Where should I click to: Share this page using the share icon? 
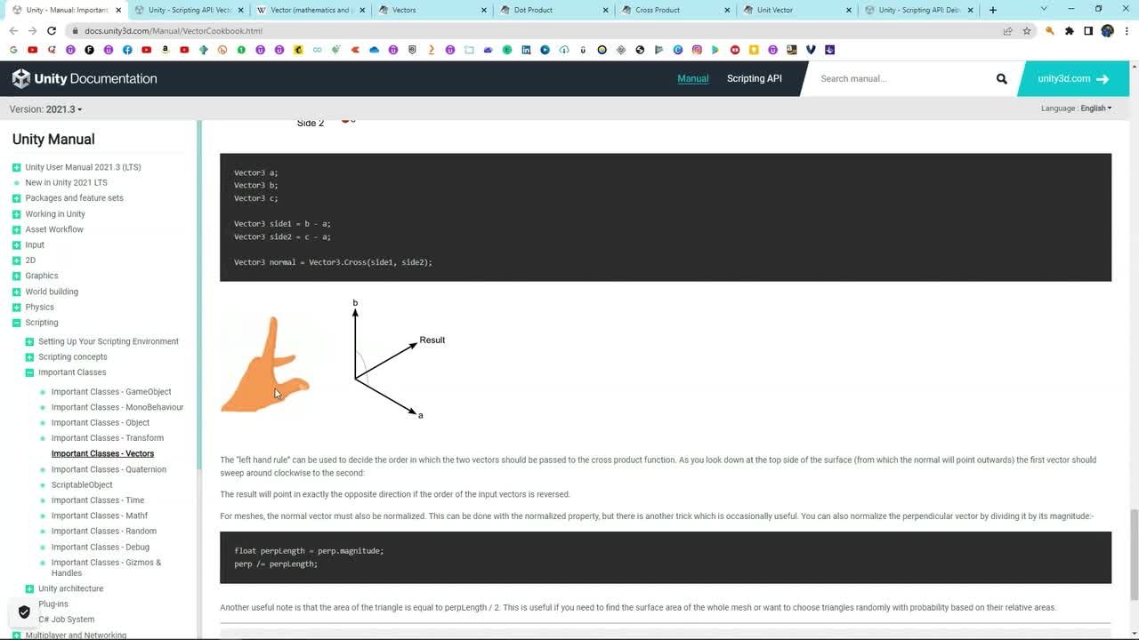(x=1007, y=30)
